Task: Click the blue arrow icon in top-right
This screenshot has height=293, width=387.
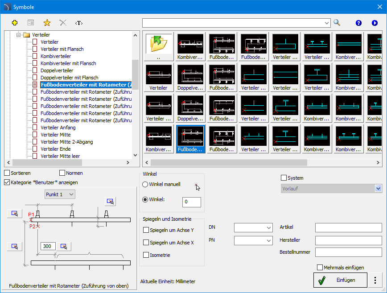Action: pos(375,23)
